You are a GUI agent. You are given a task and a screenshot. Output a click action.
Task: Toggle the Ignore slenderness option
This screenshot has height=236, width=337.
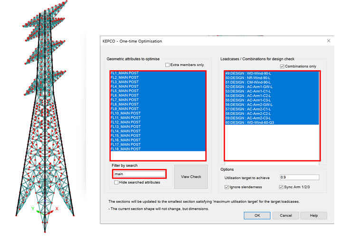point(227,187)
